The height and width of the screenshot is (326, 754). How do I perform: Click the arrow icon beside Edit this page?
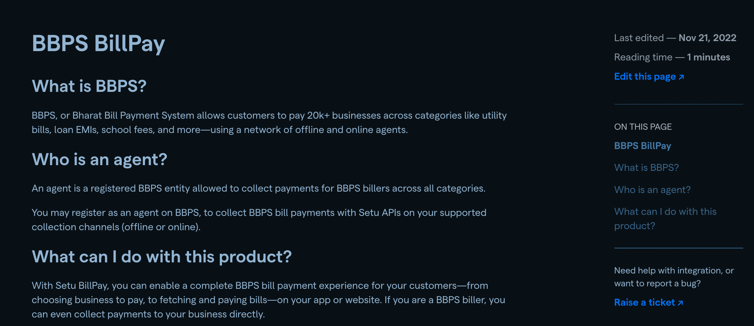(x=681, y=77)
